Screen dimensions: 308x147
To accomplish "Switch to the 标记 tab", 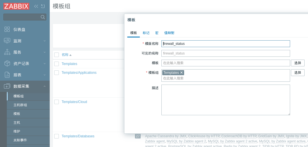I will click(146, 33).
